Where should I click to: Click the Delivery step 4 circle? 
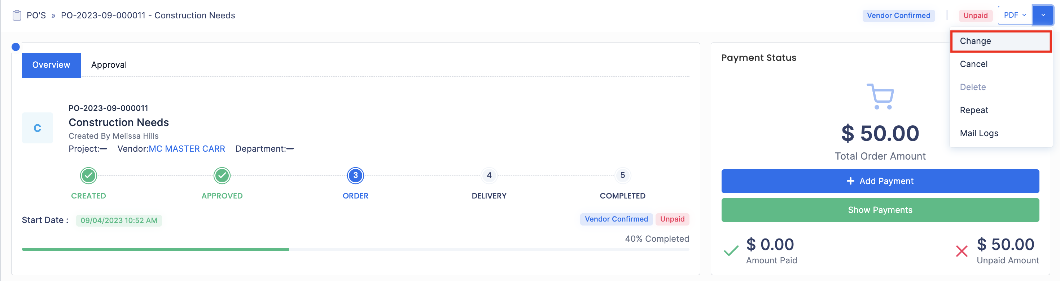[x=489, y=175]
